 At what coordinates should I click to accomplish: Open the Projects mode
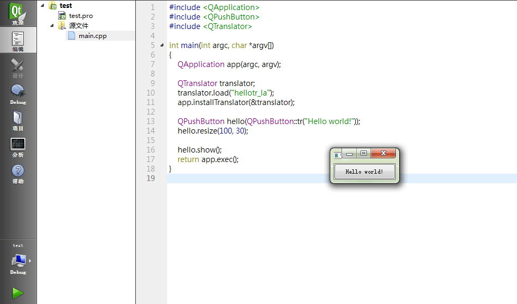[x=18, y=120]
